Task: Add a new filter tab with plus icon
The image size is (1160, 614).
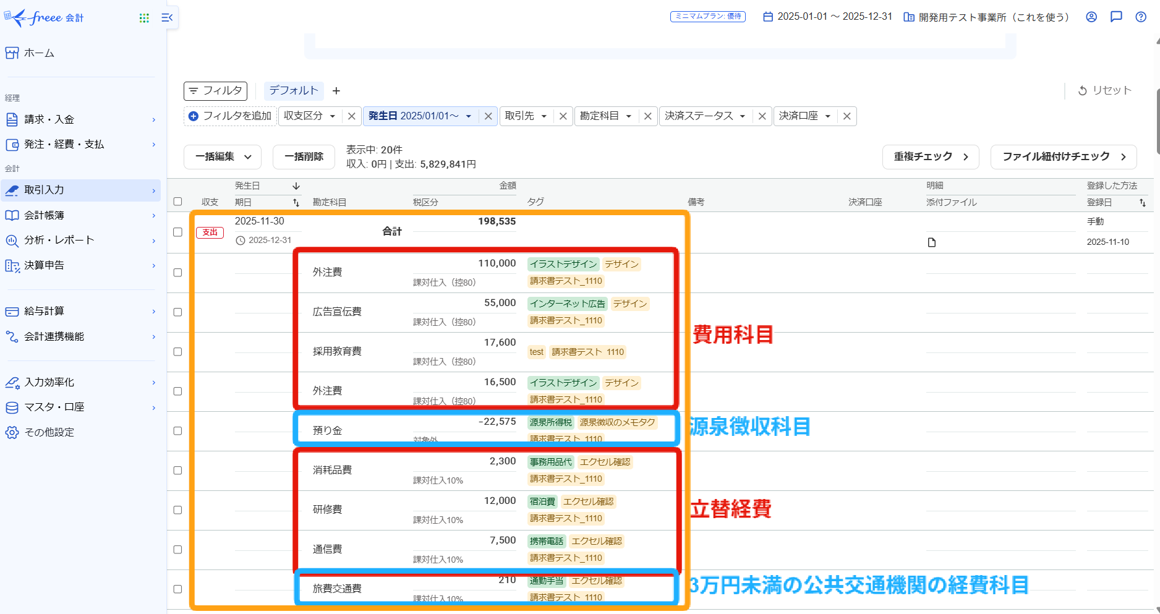Action: point(336,91)
